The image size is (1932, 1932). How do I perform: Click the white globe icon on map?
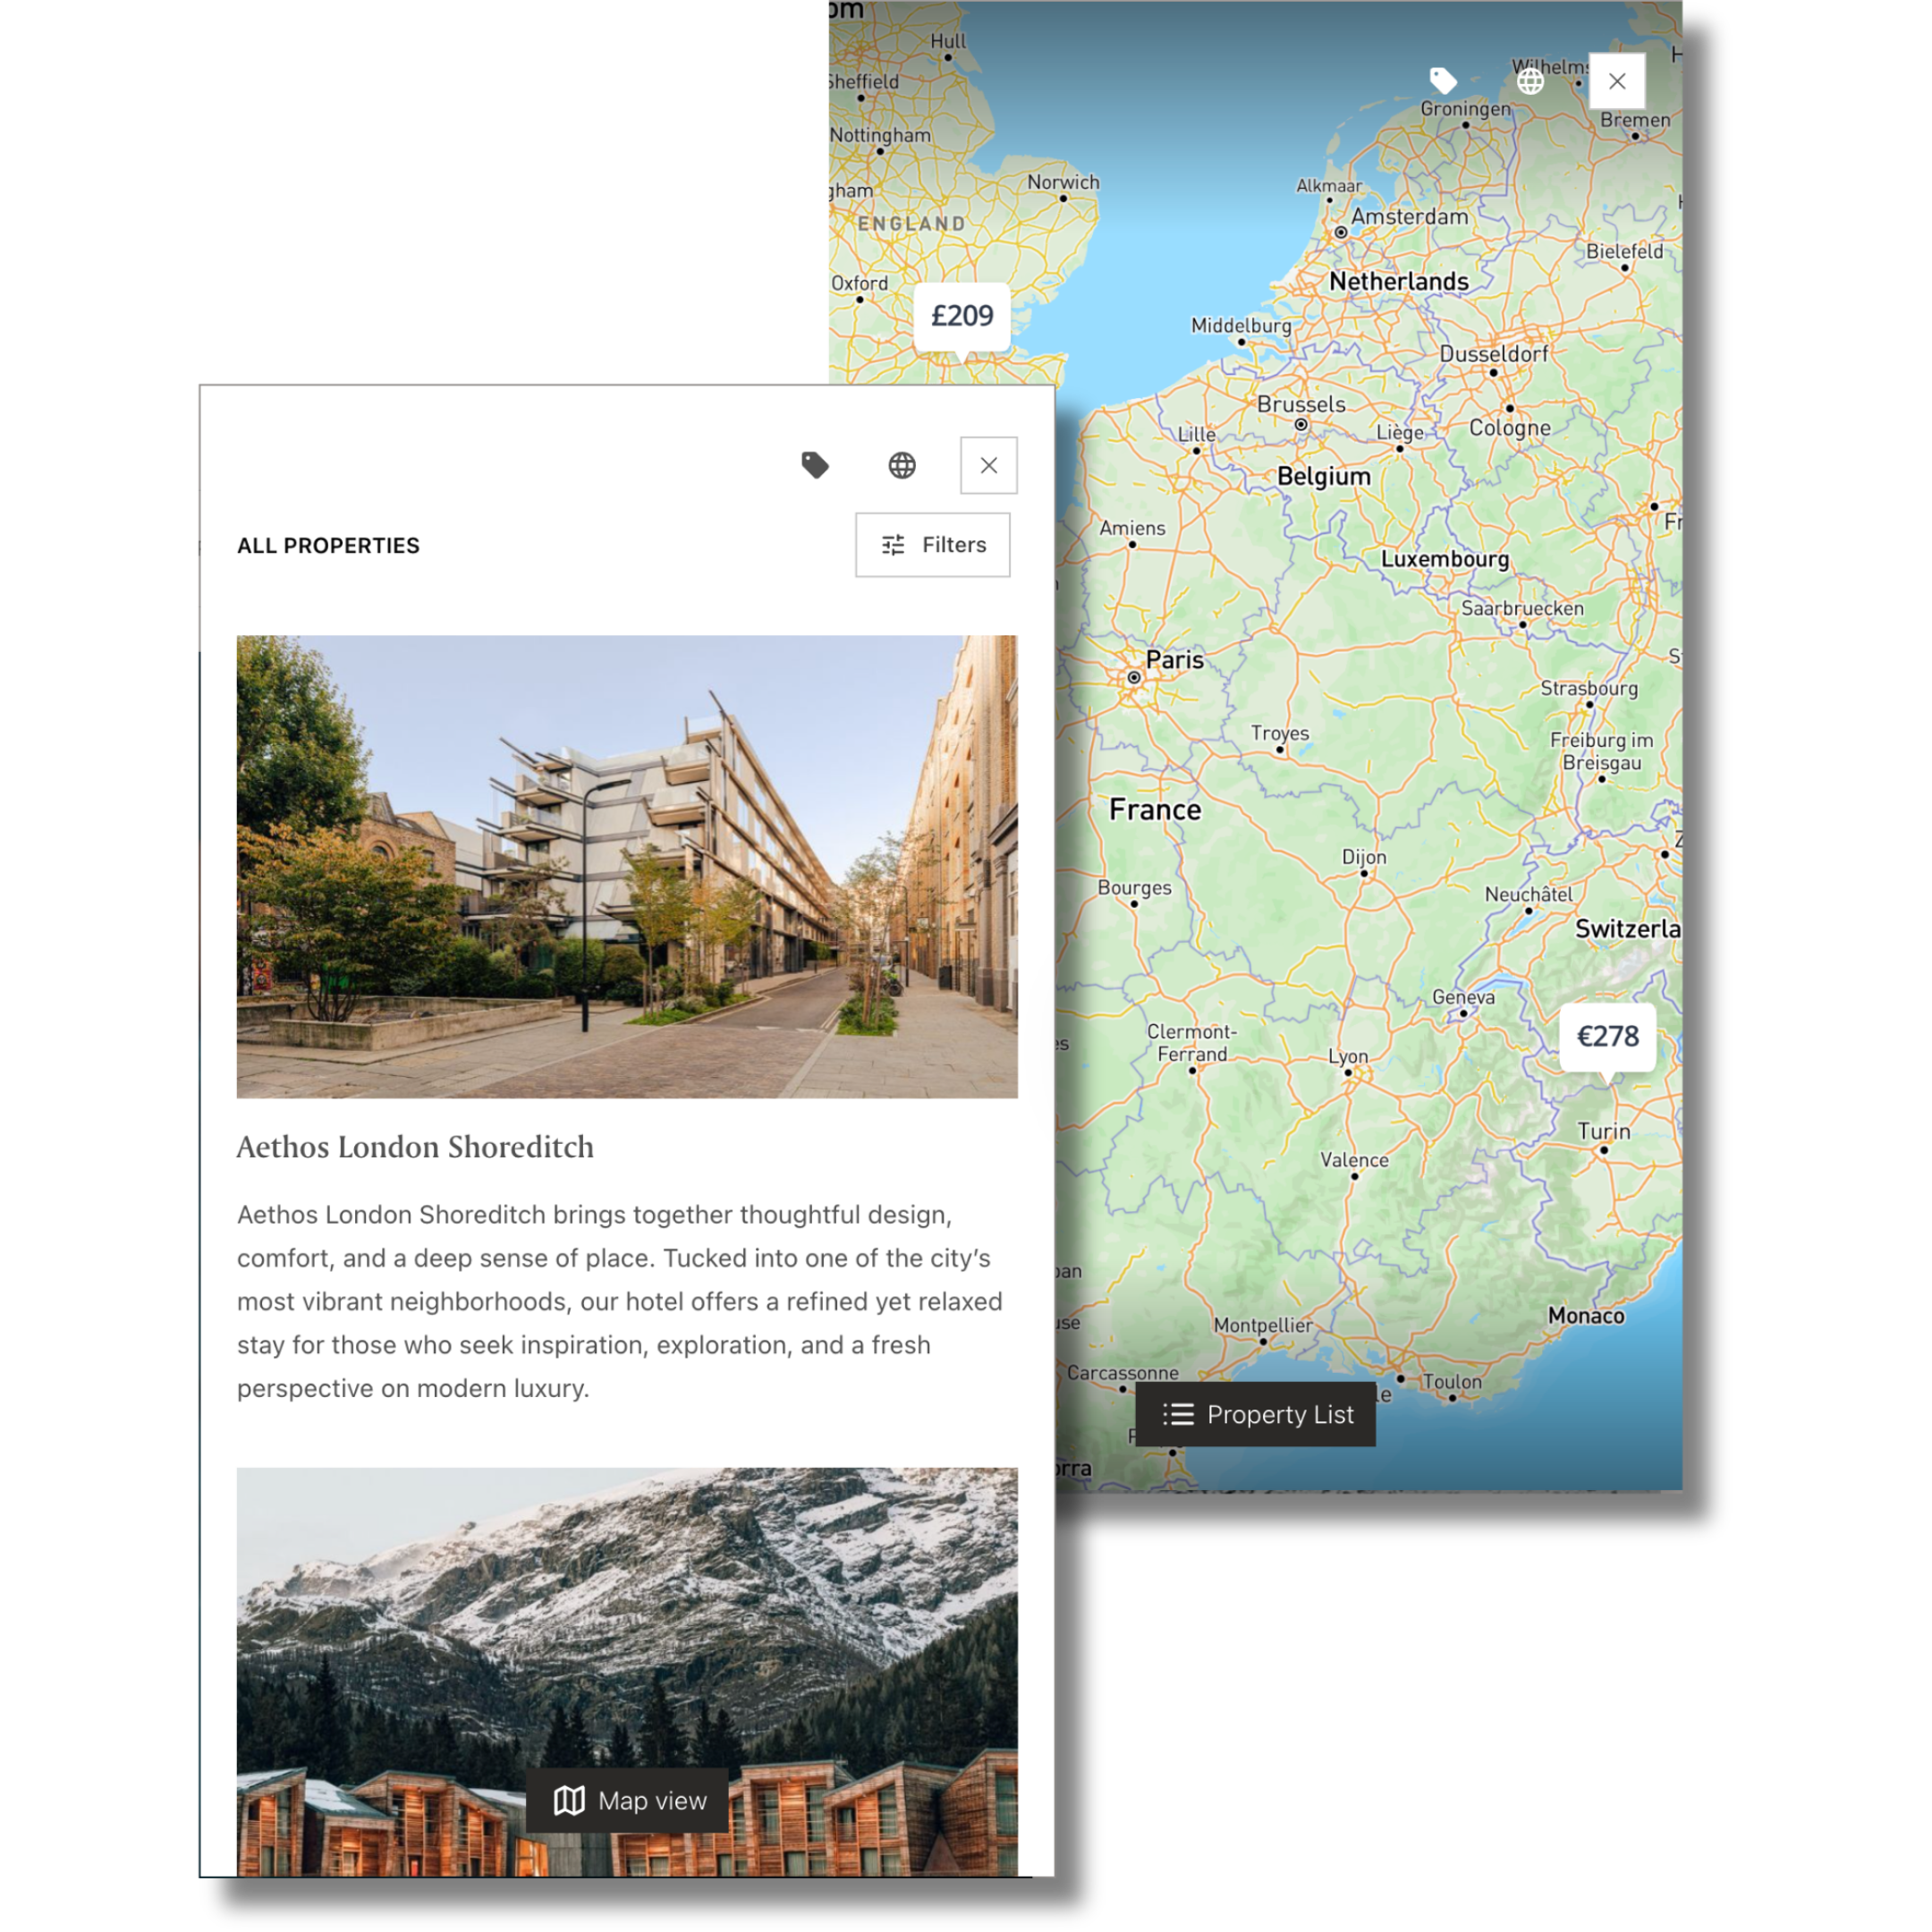point(1530,81)
